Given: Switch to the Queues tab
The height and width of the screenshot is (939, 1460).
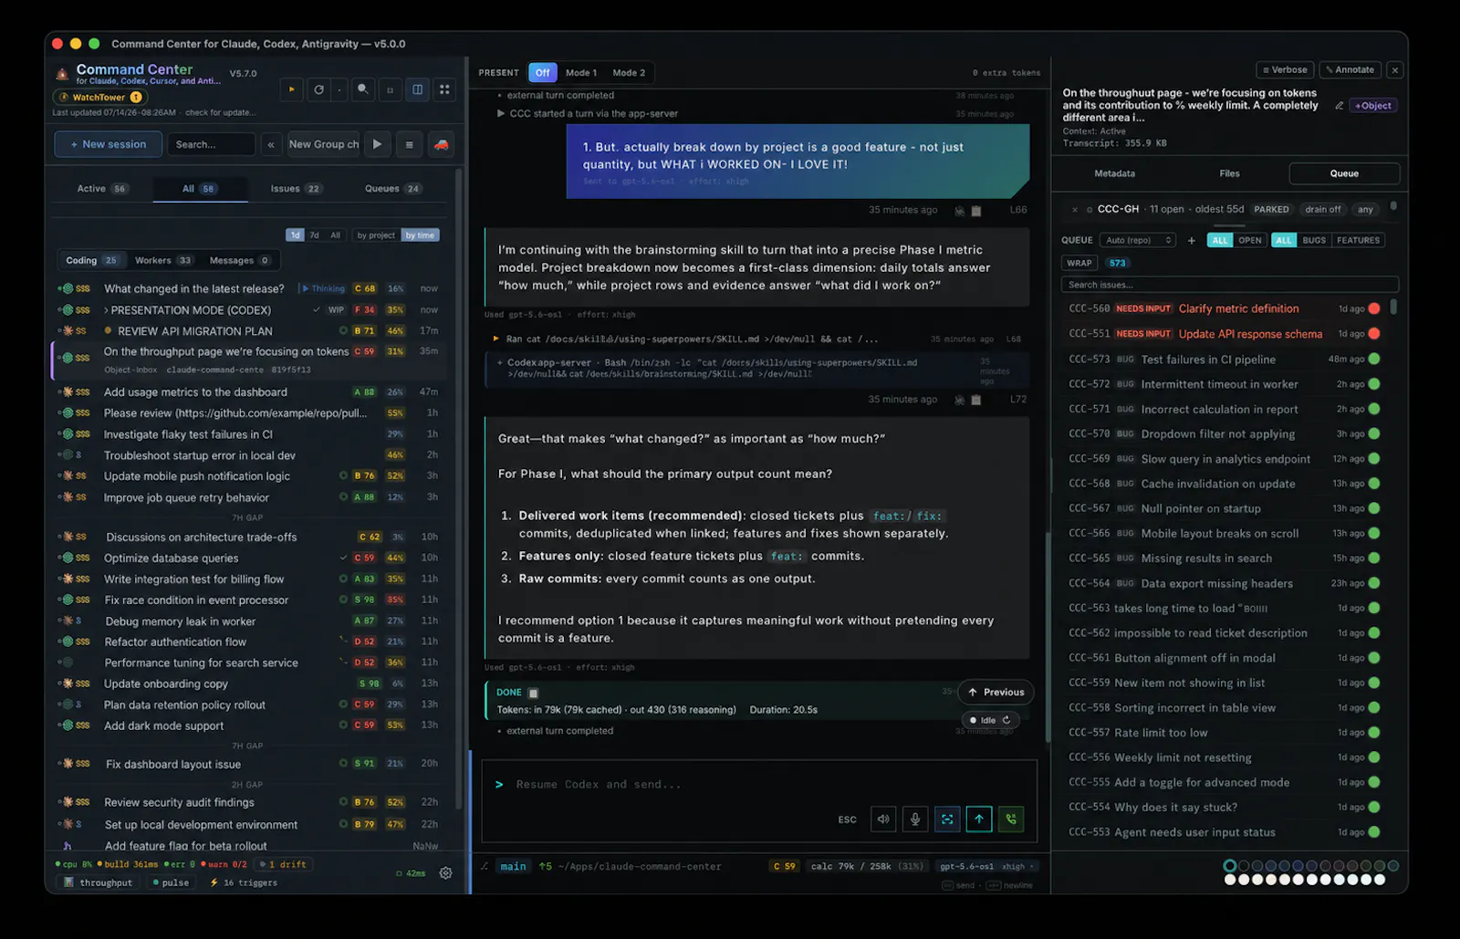Looking at the screenshot, I should tap(393, 189).
